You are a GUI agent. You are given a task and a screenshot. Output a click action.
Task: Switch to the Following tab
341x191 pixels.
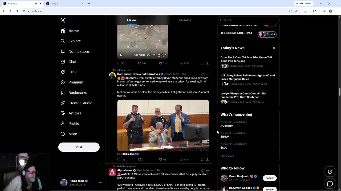185,20
